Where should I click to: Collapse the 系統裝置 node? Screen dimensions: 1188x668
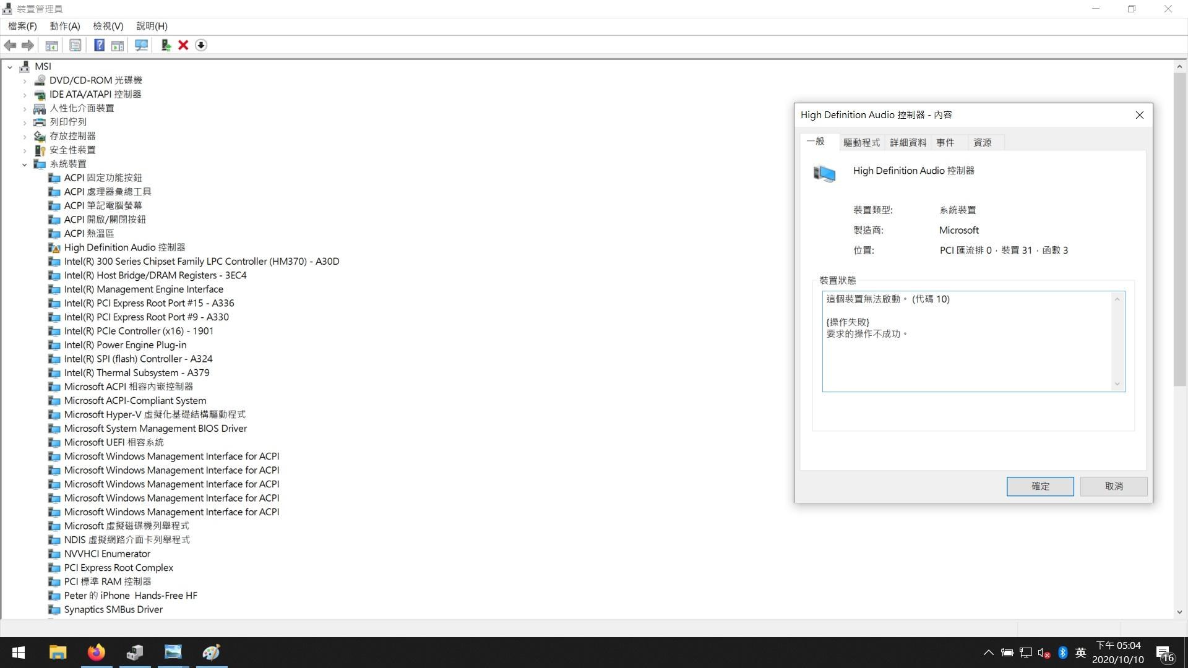click(x=25, y=164)
